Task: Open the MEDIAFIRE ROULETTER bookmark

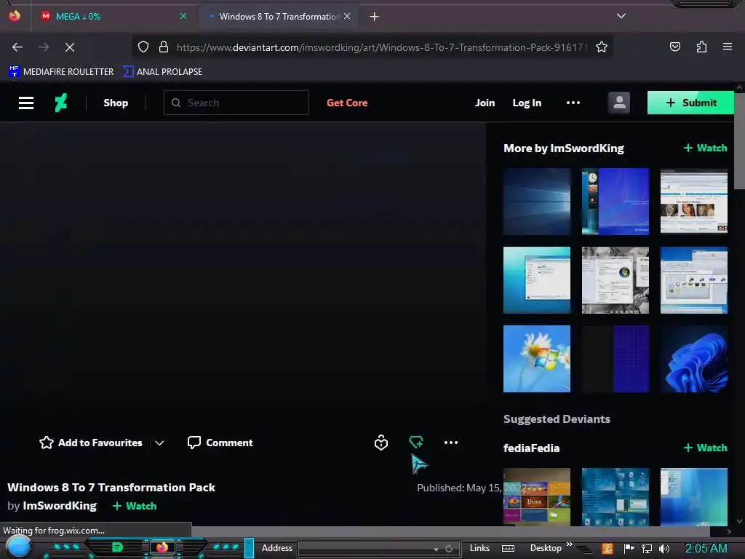Action: tap(61, 71)
